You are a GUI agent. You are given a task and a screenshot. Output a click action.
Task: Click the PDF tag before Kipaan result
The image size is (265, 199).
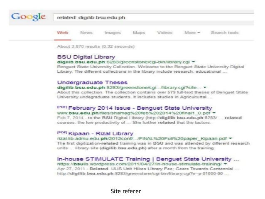pos(62,133)
